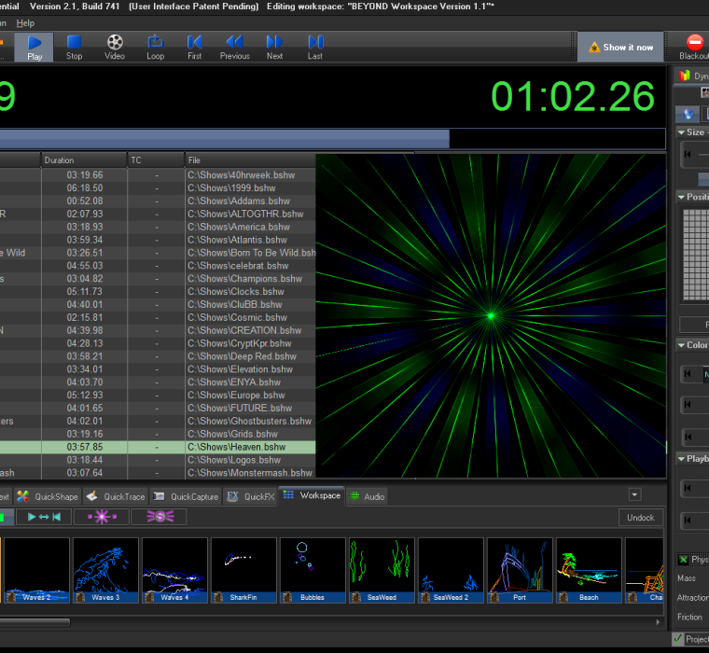Toggle Loop playback mode

coord(155,48)
